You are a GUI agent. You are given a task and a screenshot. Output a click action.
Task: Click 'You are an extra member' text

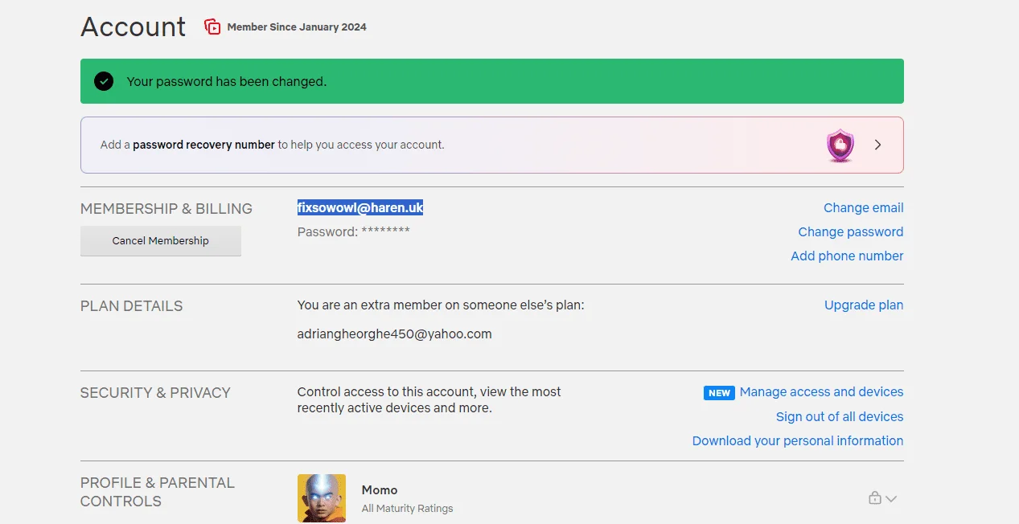pos(441,305)
